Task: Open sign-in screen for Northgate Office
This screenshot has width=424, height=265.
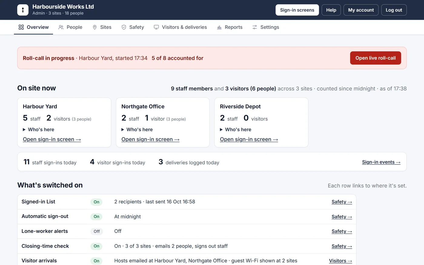Action: tap(151, 139)
